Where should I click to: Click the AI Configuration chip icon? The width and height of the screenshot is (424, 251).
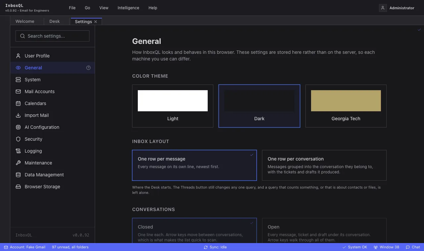tap(18, 127)
